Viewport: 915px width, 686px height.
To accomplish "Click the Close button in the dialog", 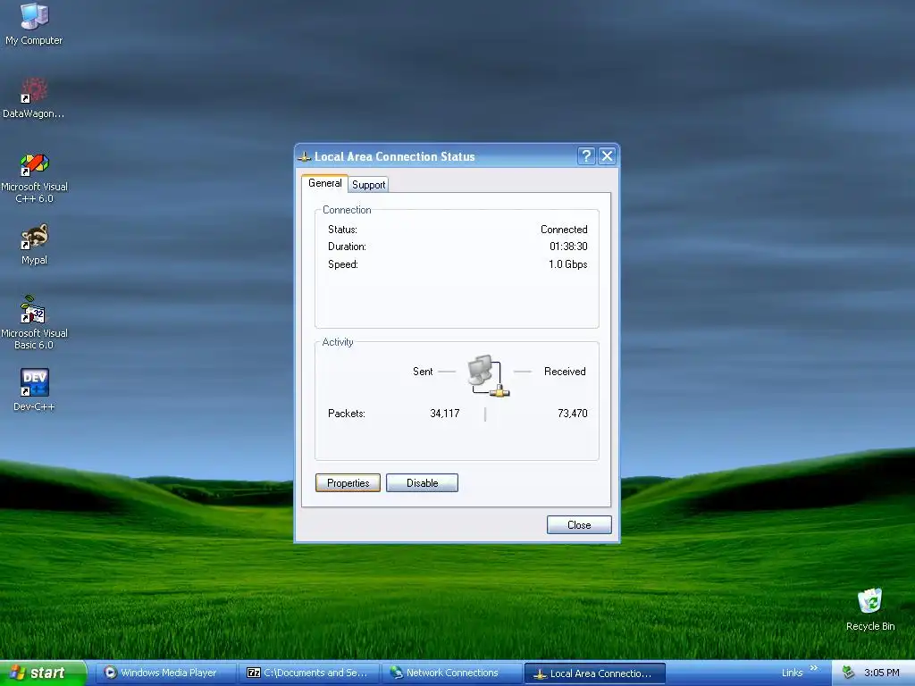I will [x=579, y=525].
